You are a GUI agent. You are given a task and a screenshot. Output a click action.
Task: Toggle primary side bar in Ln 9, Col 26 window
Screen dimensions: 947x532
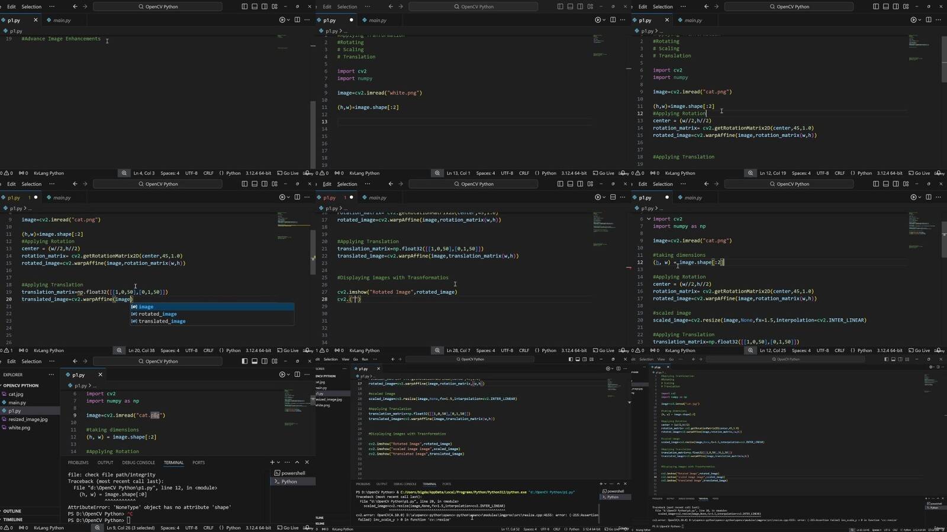244,361
